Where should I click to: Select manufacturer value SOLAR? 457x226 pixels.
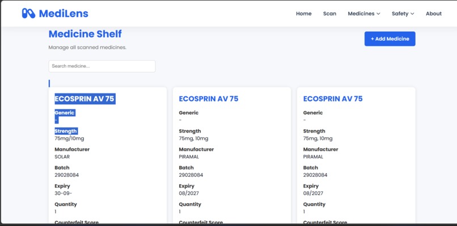click(x=62, y=157)
